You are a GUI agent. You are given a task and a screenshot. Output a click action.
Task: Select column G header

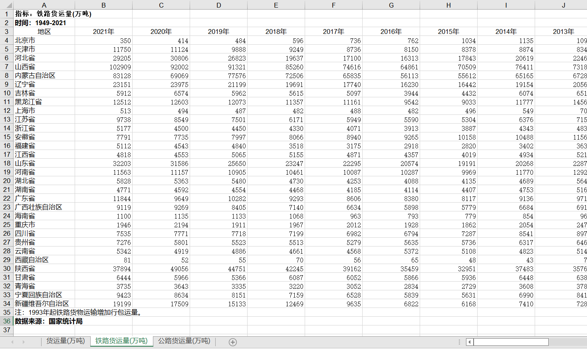point(391,5)
